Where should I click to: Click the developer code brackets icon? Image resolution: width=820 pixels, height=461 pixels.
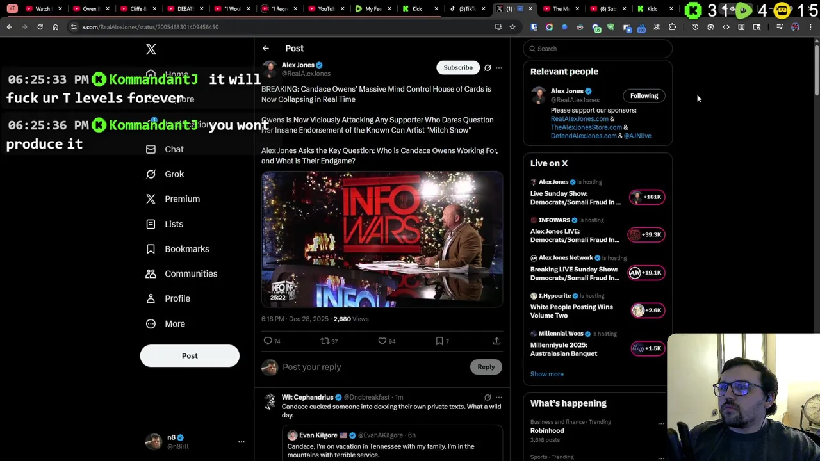point(726,27)
